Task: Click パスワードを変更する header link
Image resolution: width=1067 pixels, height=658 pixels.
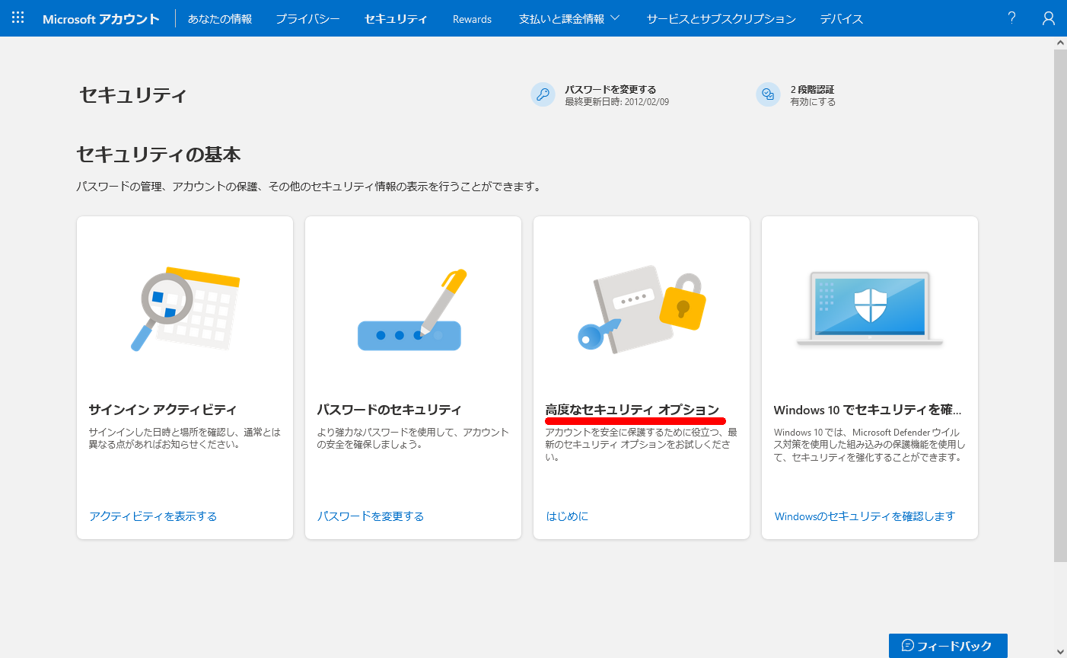Action: [610, 89]
